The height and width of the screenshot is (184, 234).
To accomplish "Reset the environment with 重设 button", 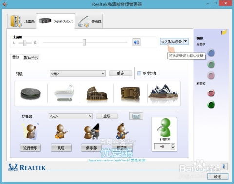I will tap(120, 73).
